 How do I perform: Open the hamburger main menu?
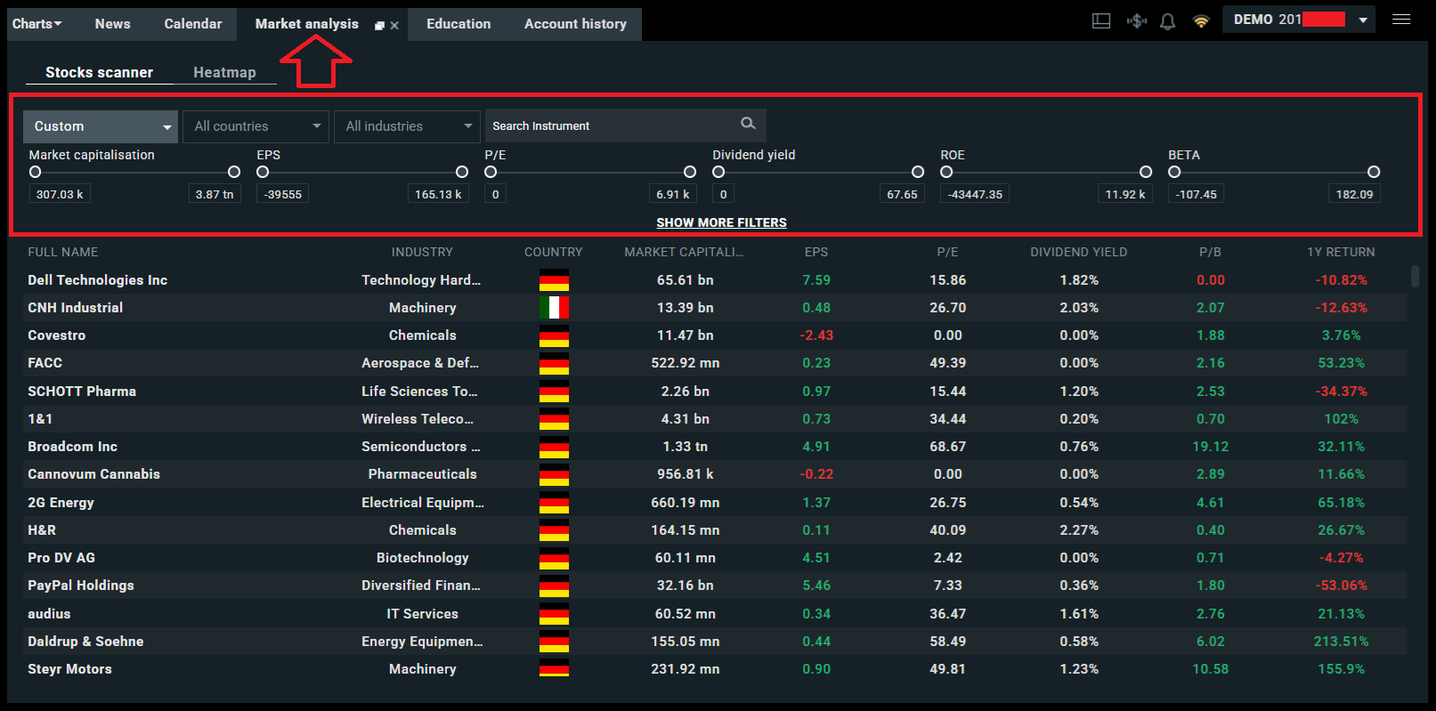point(1401,20)
